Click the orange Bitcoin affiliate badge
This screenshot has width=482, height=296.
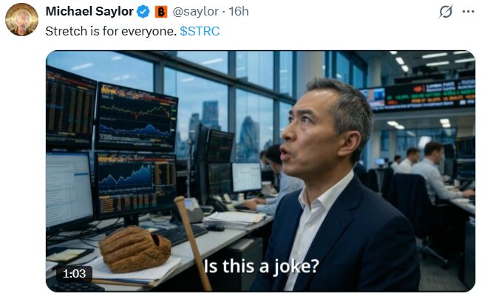pyautogui.click(x=161, y=11)
